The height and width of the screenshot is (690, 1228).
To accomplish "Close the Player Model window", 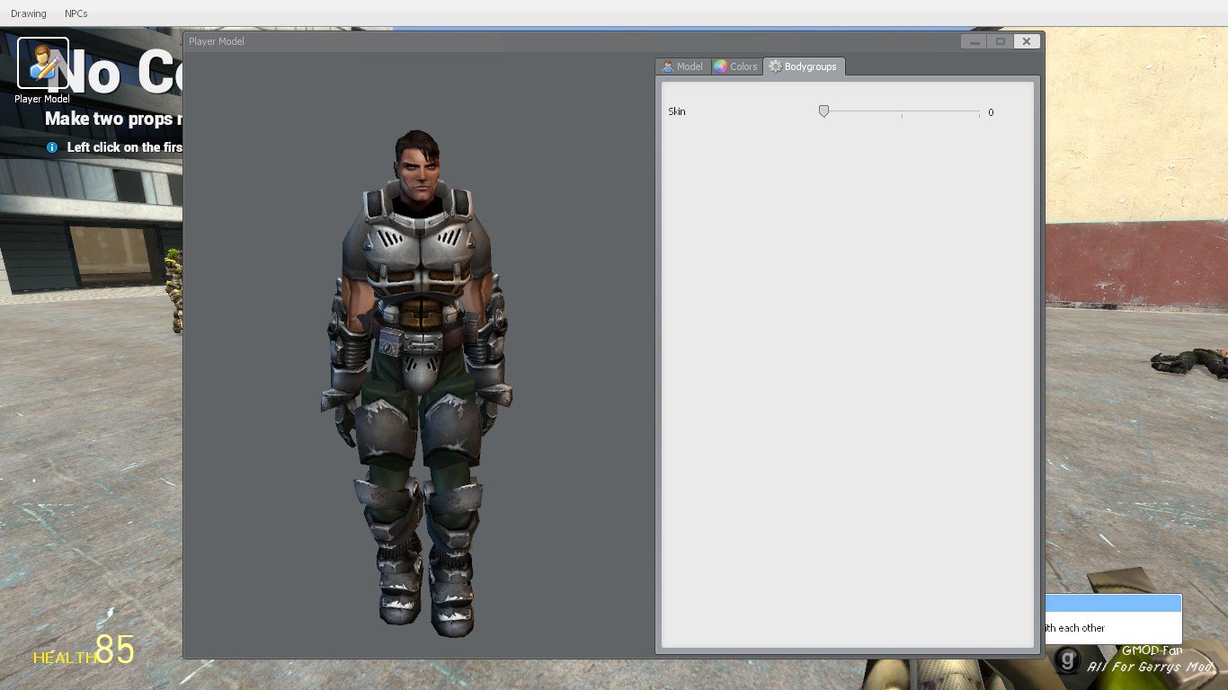I will point(1026,41).
